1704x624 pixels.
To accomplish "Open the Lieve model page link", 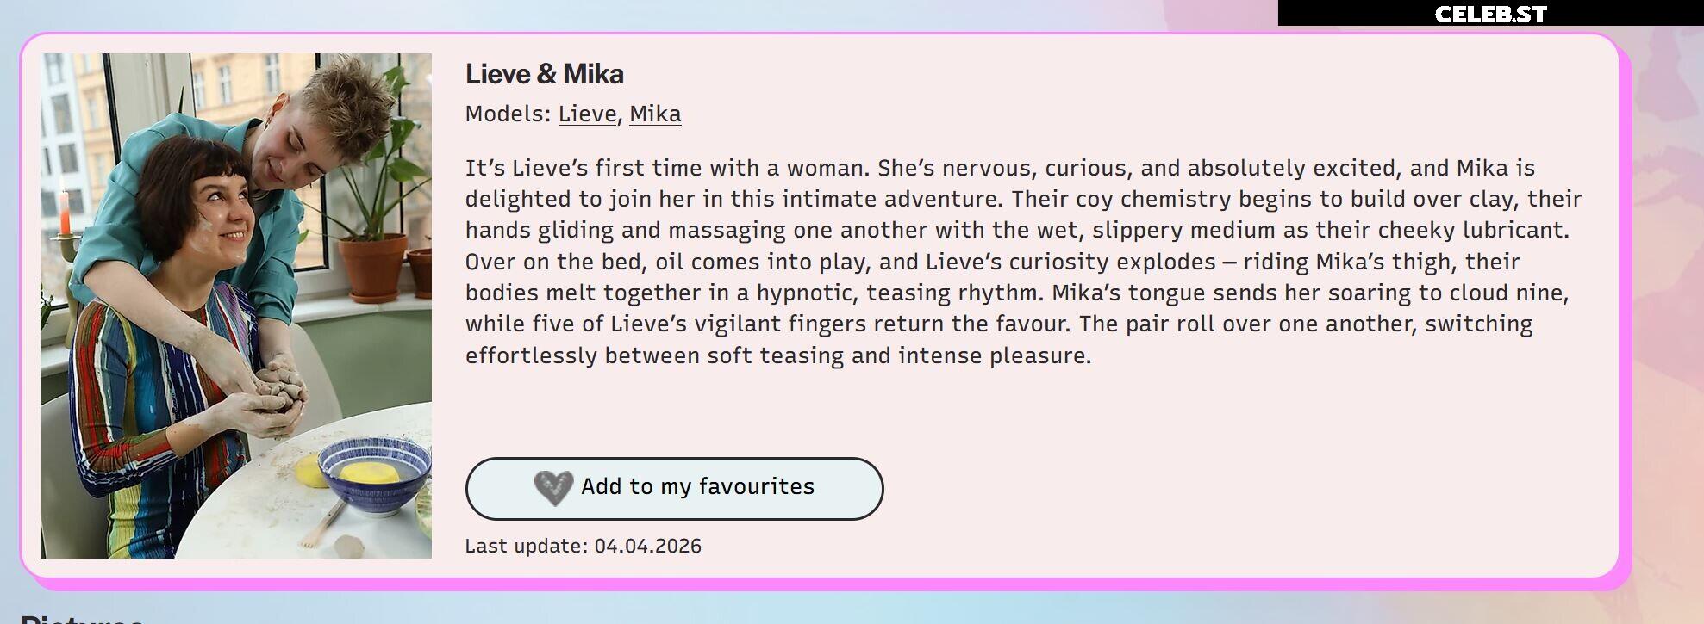I will [x=587, y=114].
